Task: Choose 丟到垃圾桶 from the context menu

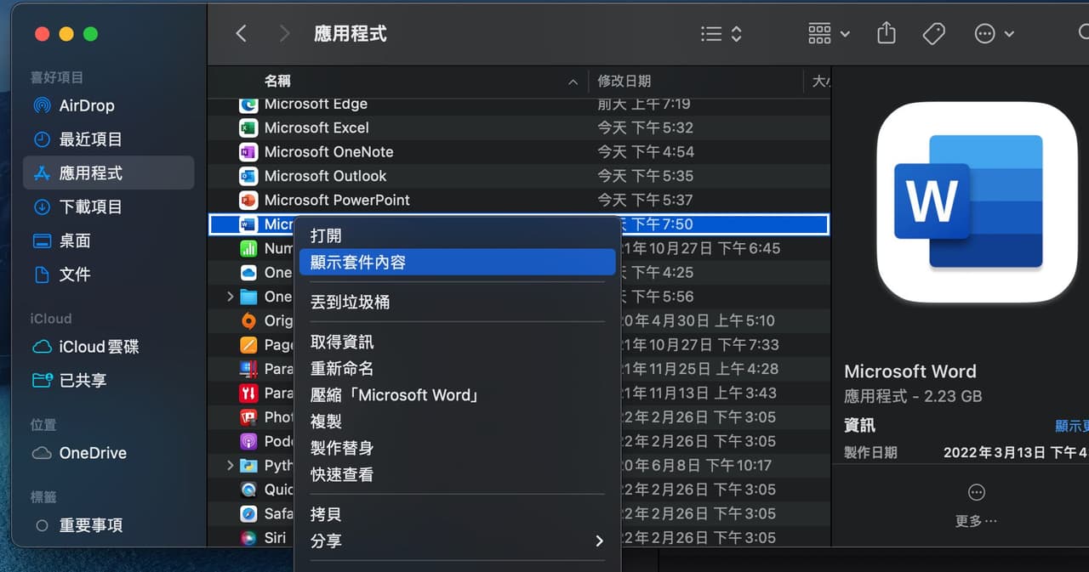Action: coord(457,302)
